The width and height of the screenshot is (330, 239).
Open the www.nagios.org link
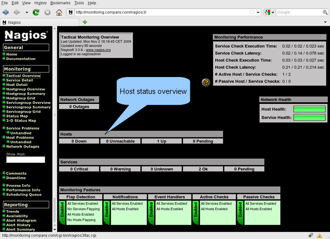pyautogui.click(x=98, y=50)
